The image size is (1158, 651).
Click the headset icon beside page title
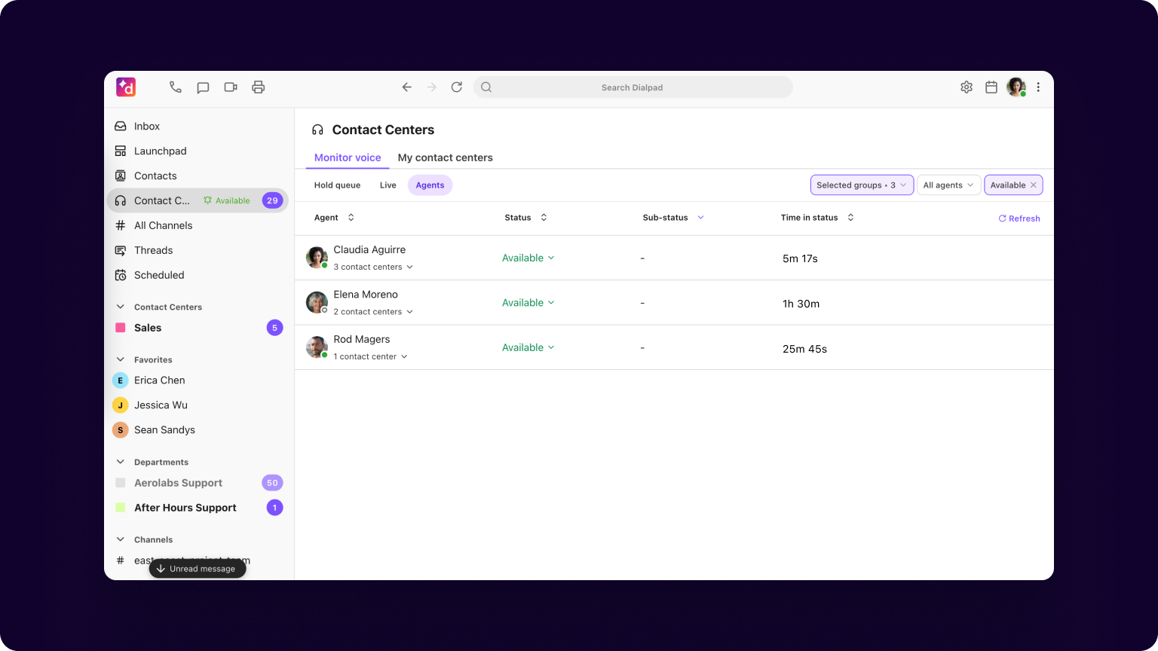[x=317, y=130]
